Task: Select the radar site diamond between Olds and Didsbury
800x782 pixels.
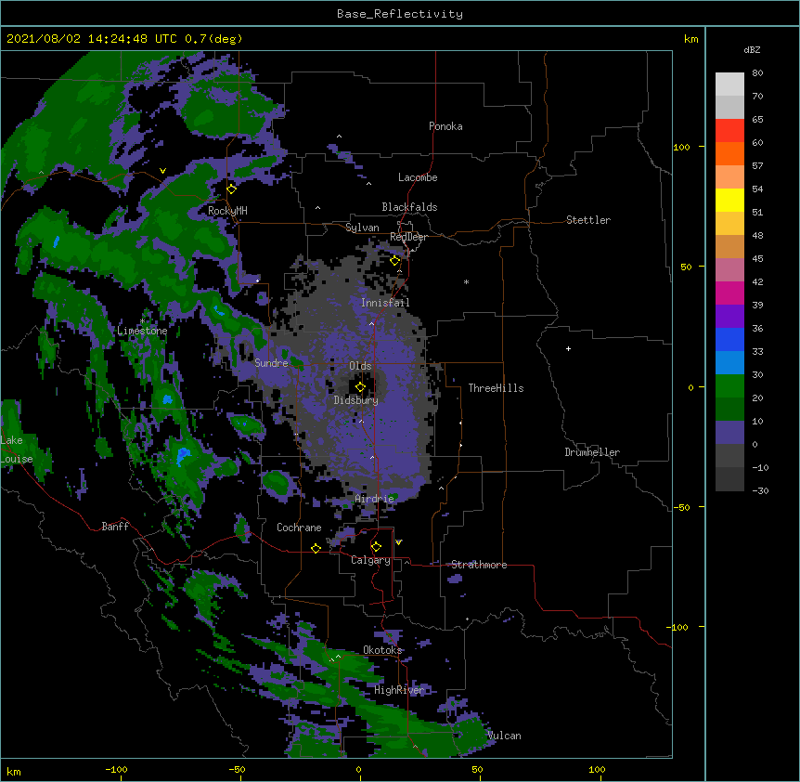Action: tap(361, 386)
